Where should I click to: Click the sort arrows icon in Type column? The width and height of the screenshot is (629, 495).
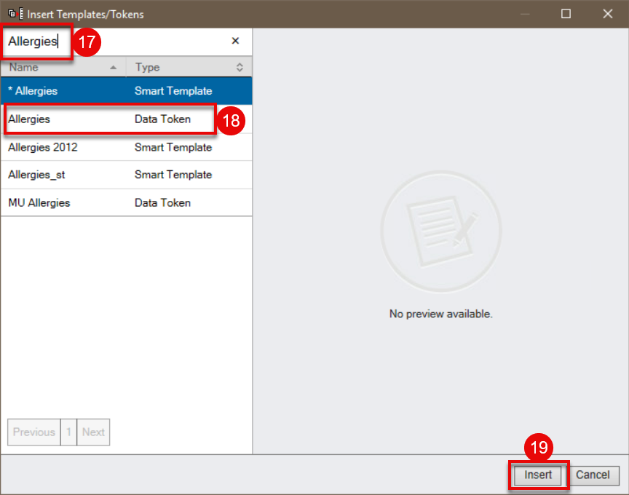pos(240,68)
